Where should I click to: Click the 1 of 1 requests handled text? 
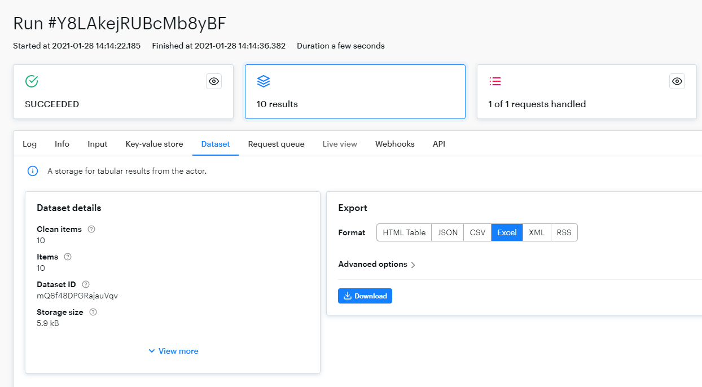(537, 104)
